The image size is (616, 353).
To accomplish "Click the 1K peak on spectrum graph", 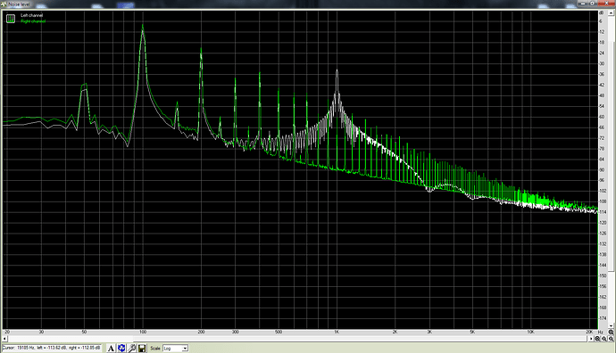I will [337, 71].
